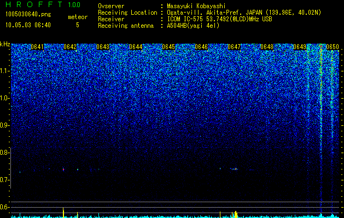344x218 pixels.
Task: Click the 0647 time marker
Action: [234, 47]
